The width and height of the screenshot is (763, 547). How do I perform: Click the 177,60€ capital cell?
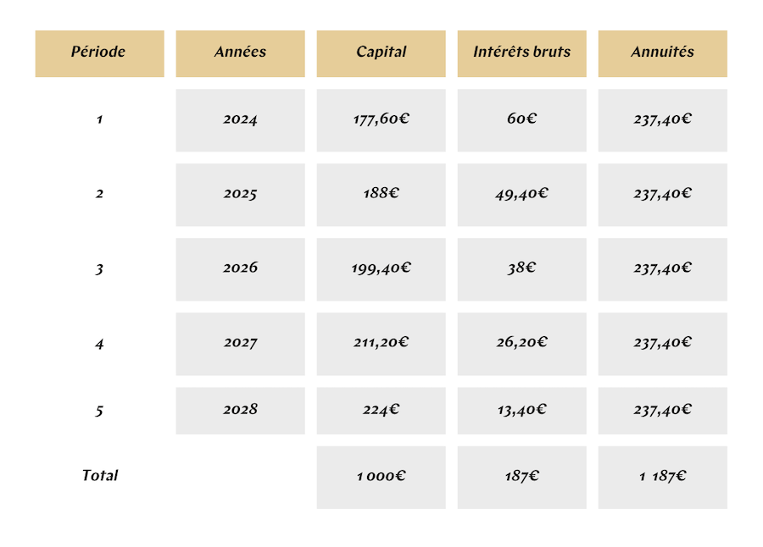point(381,120)
